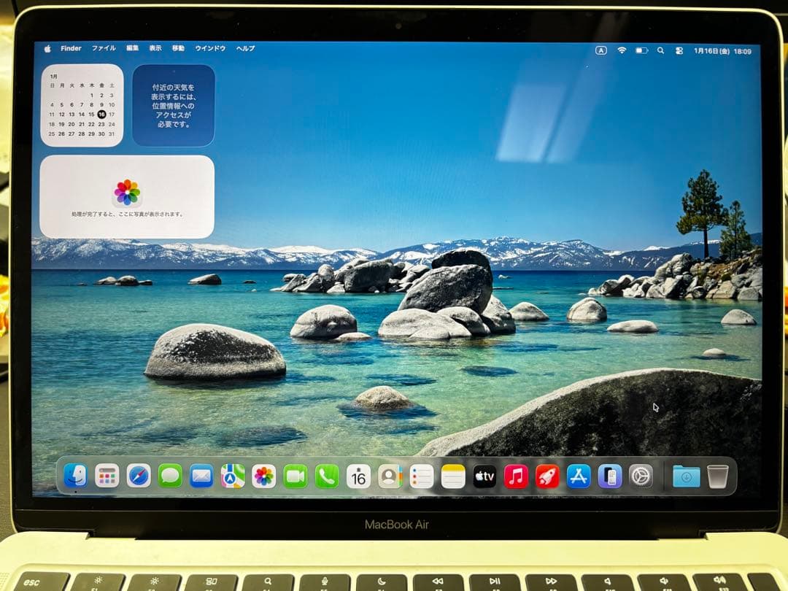
Task: Open the Apple TV app
Action: click(483, 474)
